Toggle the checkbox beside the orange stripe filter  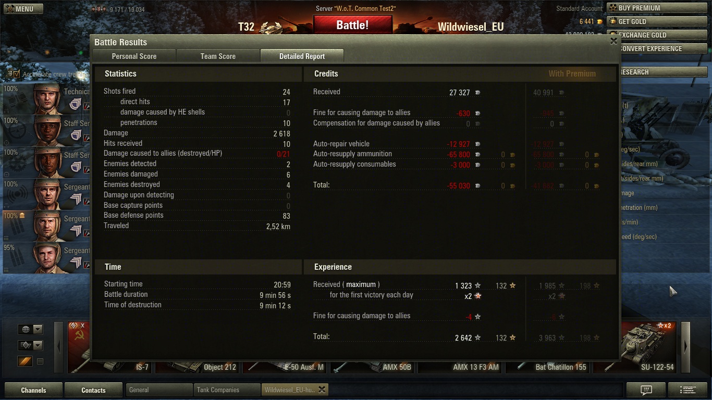coord(40,361)
